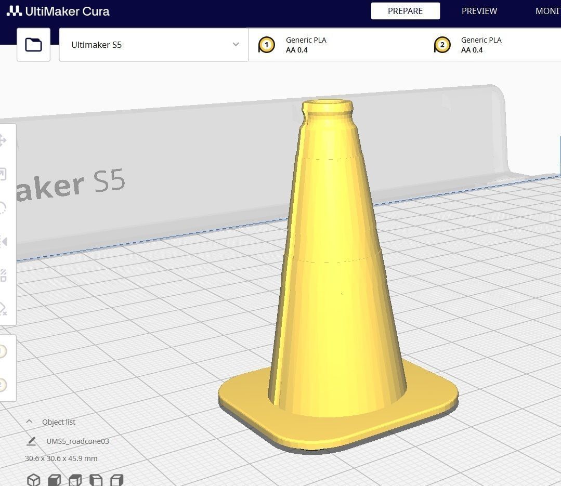This screenshot has width=561, height=486.
Task: Click the pencil icon to rename project
Action: pos(31,441)
